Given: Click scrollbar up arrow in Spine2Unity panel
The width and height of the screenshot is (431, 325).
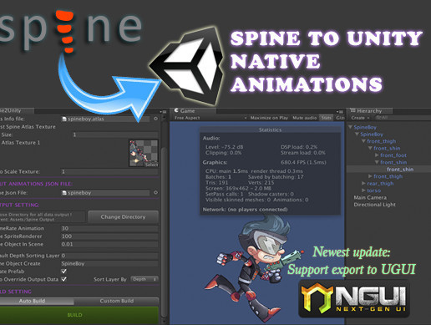Looking at the screenshot, I should click(165, 116).
